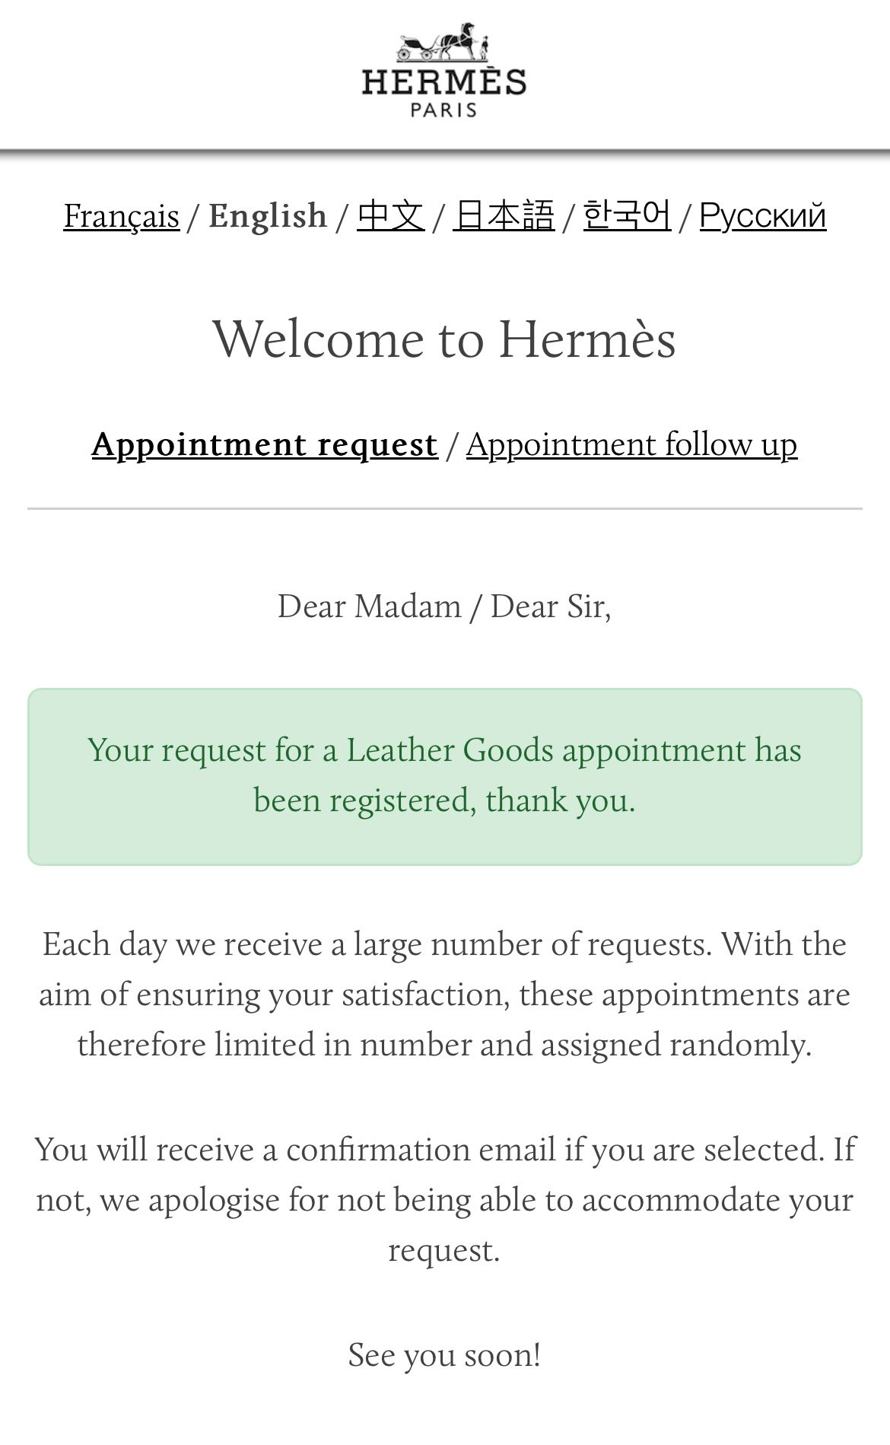Switch to the 한국어 language version
890x1445 pixels.
tap(628, 215)
